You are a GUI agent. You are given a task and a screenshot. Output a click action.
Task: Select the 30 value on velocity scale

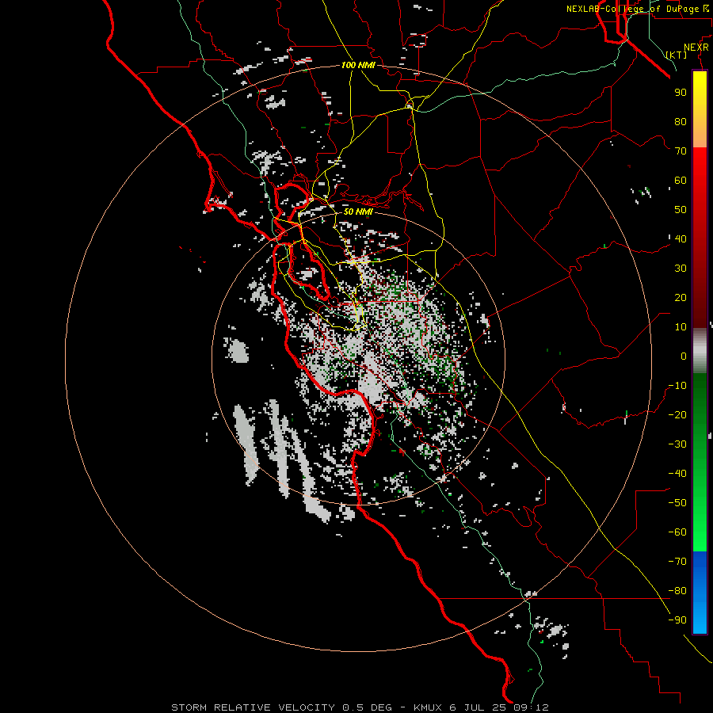click(681, 269)
